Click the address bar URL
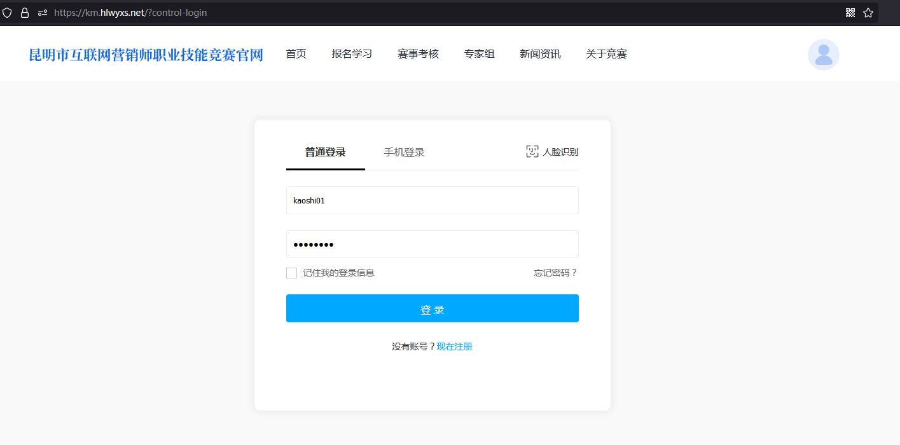 [130, 13]
